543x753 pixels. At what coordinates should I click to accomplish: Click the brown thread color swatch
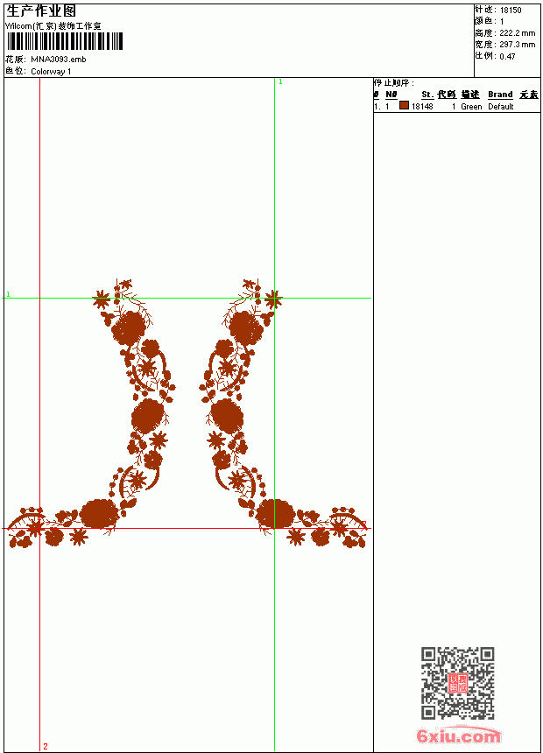(x=404, y=105)
